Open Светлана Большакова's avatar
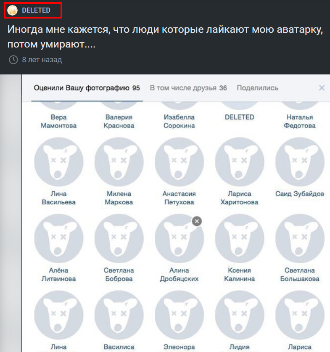The width and height of the screenshot is (330, 352). 300,238
